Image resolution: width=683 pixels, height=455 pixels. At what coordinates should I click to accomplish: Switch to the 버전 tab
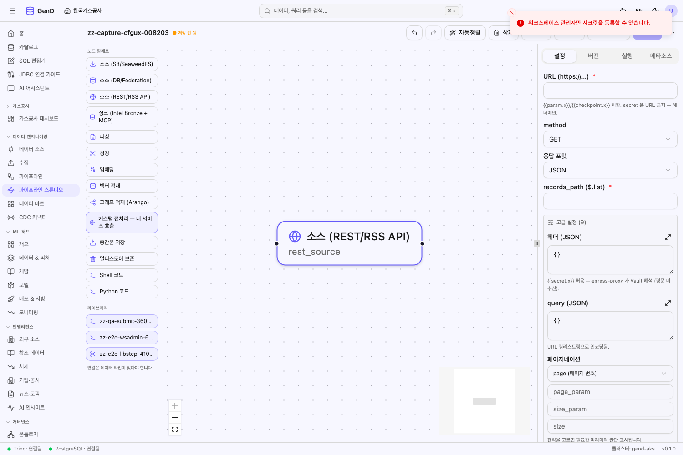coord(593,56)
